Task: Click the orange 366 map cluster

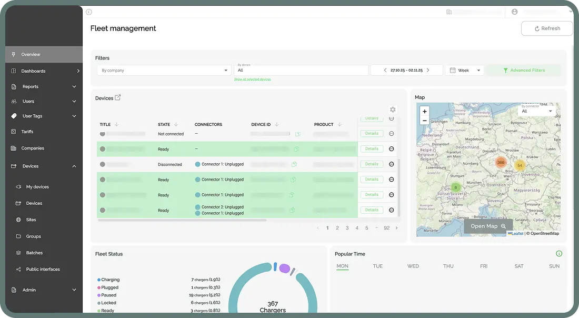Action: pyautogui.click(x=501, y=162)
